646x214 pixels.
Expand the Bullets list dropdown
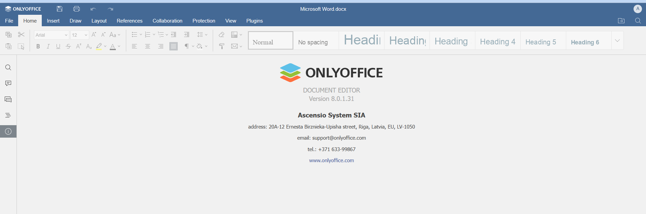(x=141, y=35)
